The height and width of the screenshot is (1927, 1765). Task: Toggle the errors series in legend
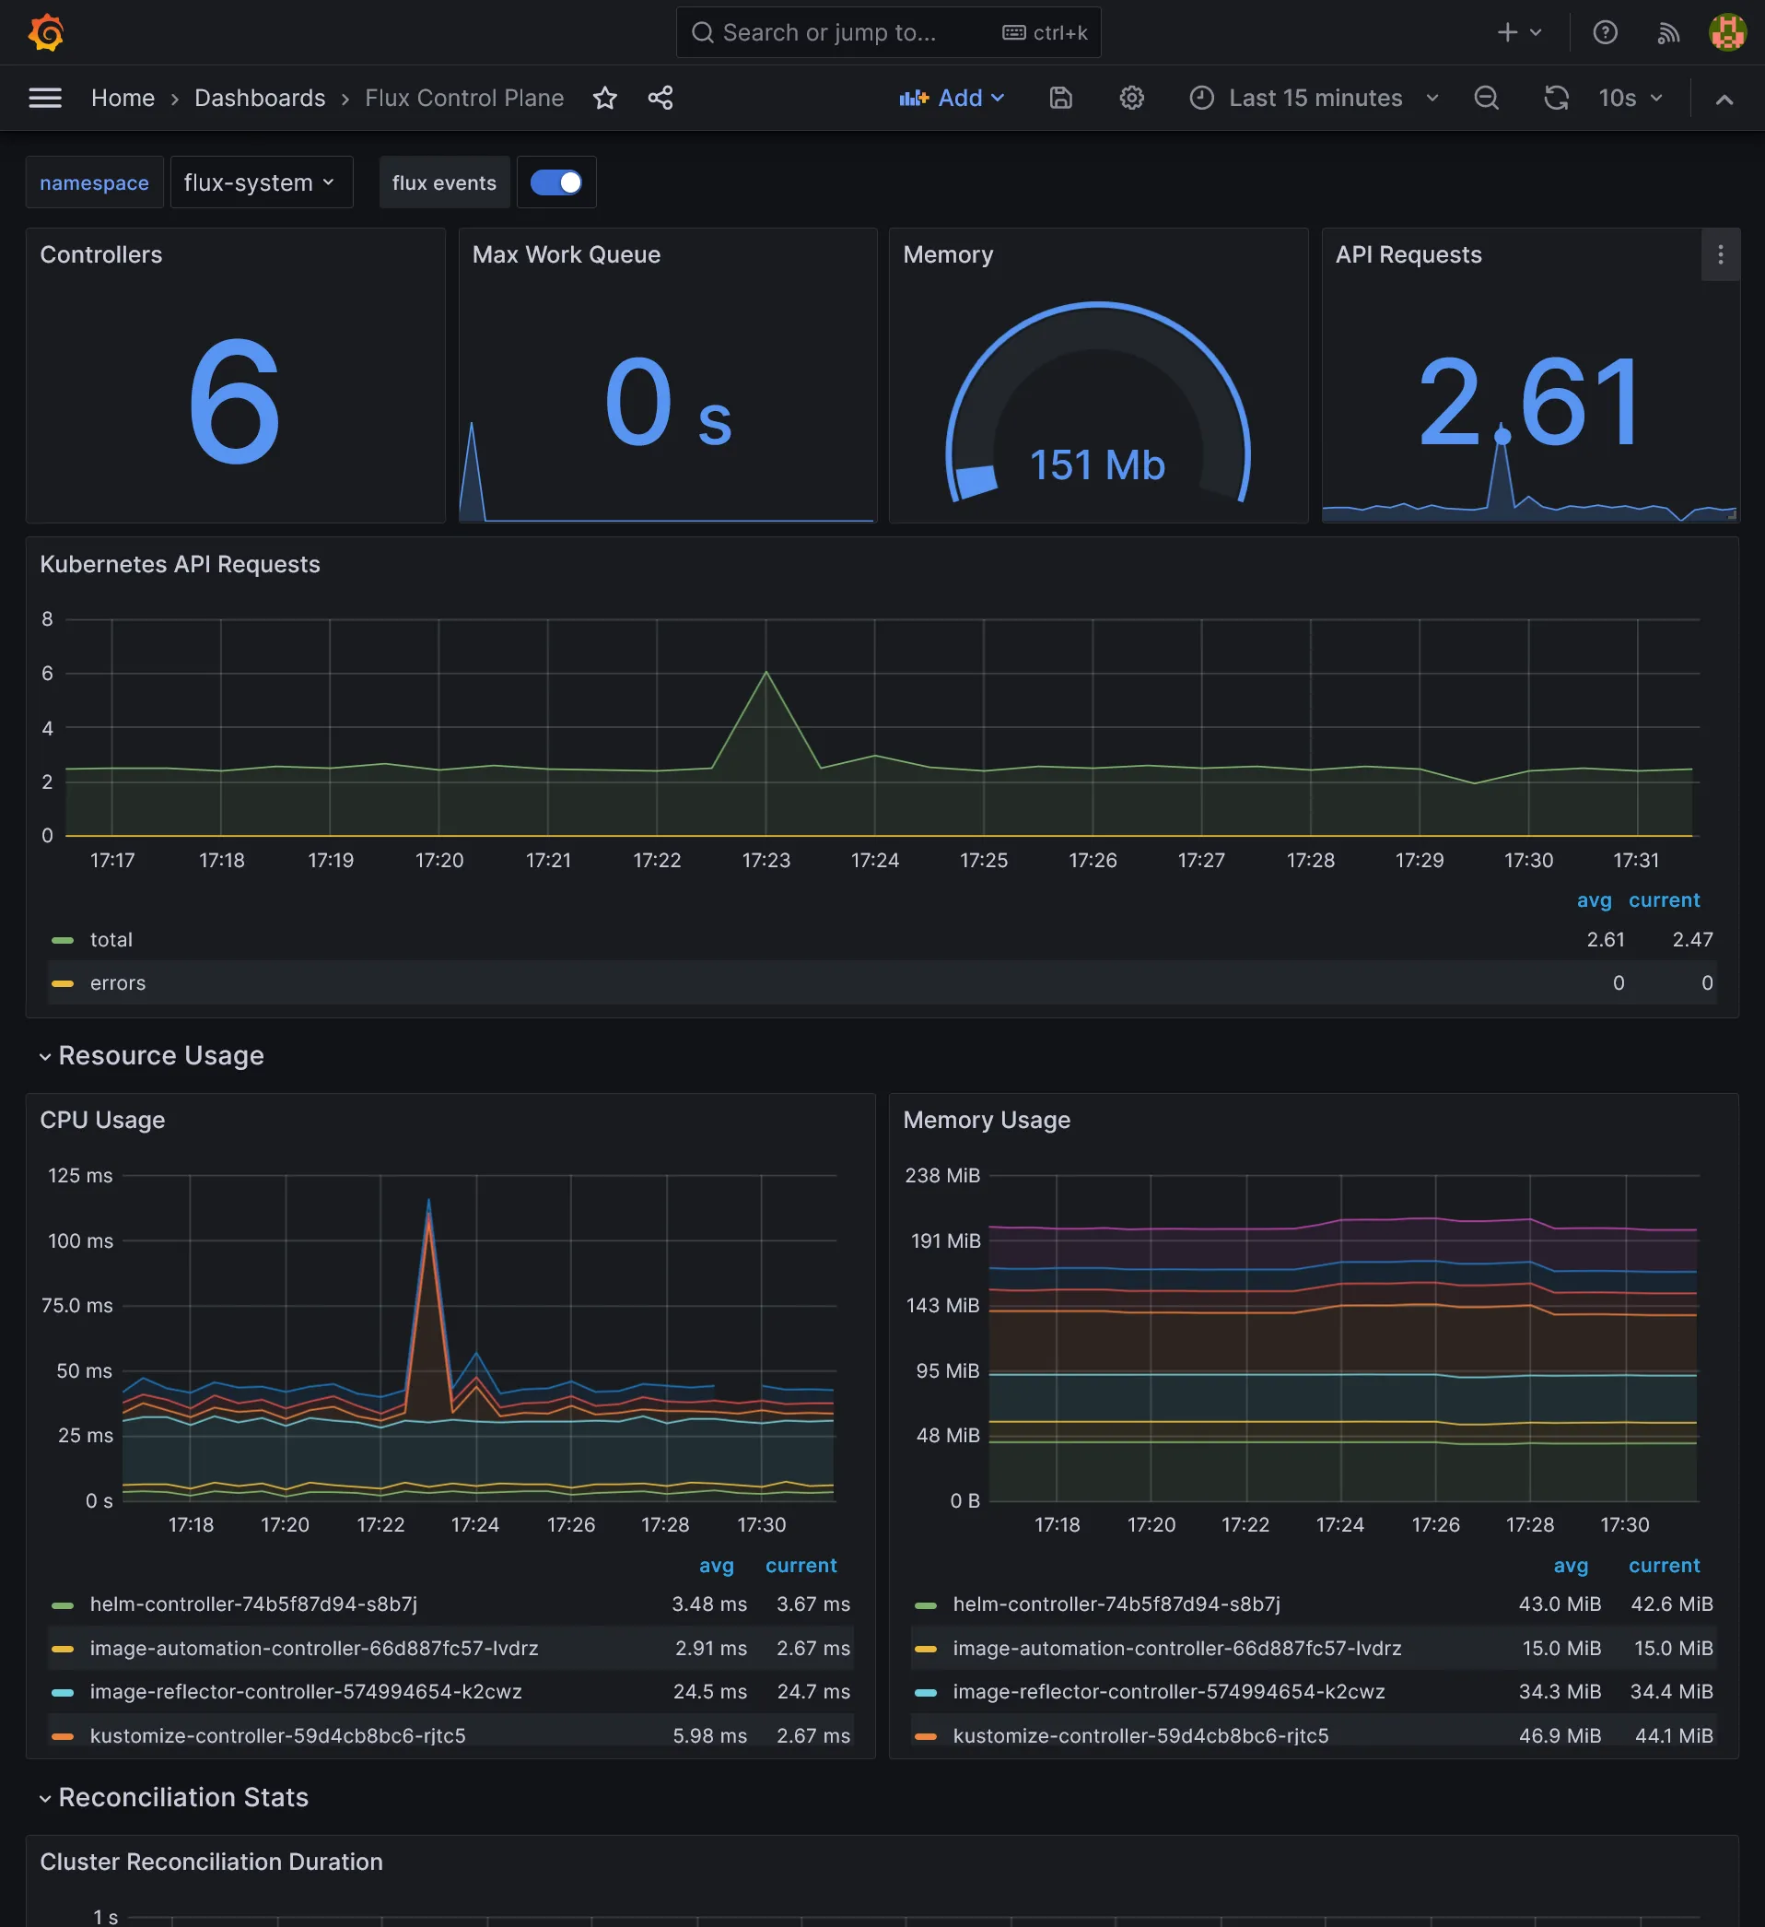118,982
